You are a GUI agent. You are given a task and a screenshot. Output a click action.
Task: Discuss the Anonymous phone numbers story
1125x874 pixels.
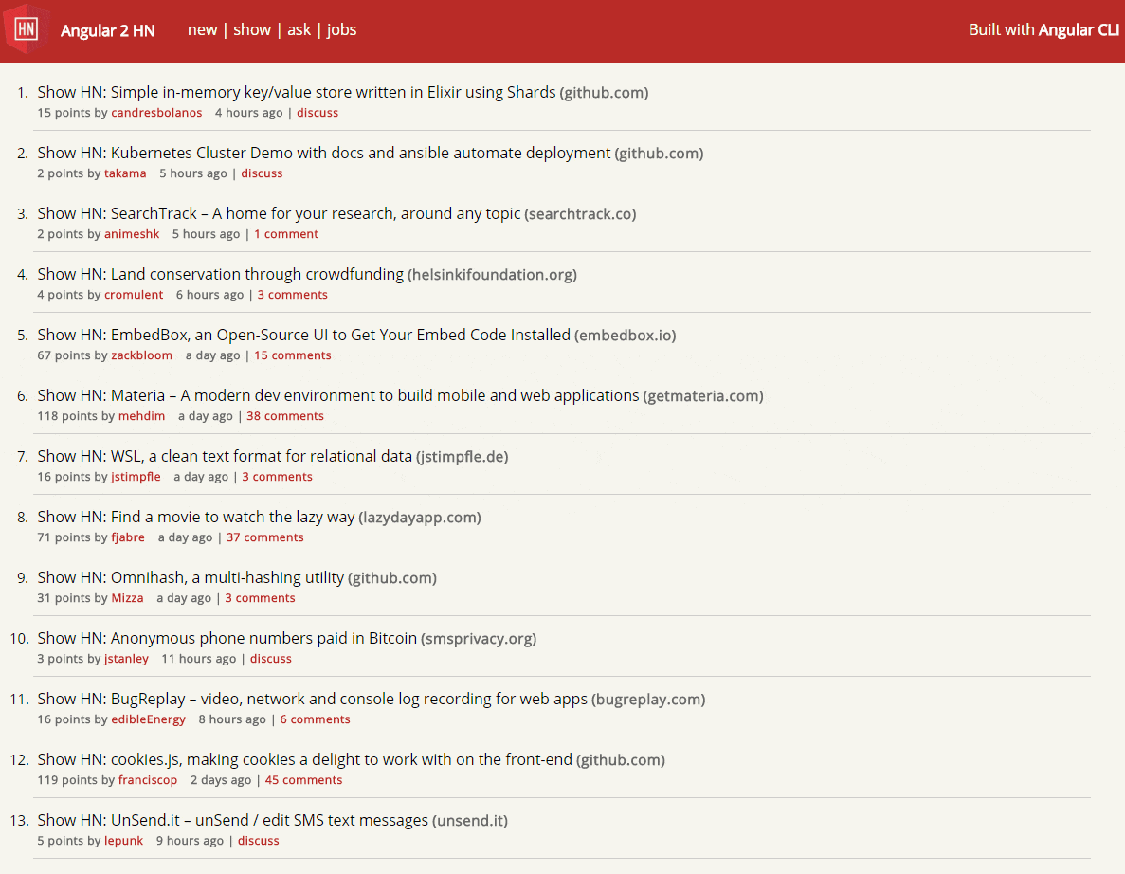[x=270, y=658]
